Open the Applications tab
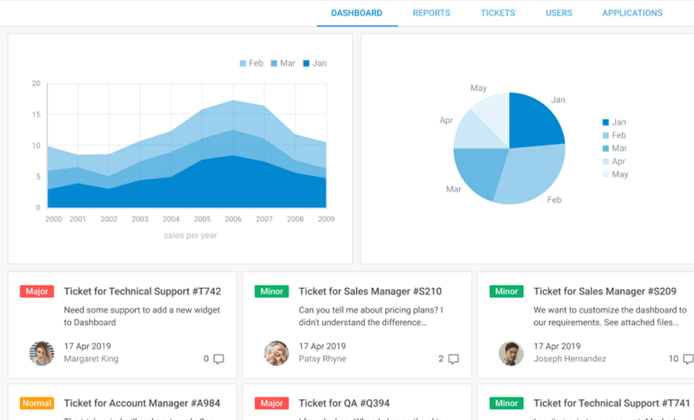Image resolution: width=694 pixels, height=420 pixels. [x=632, y=13]
